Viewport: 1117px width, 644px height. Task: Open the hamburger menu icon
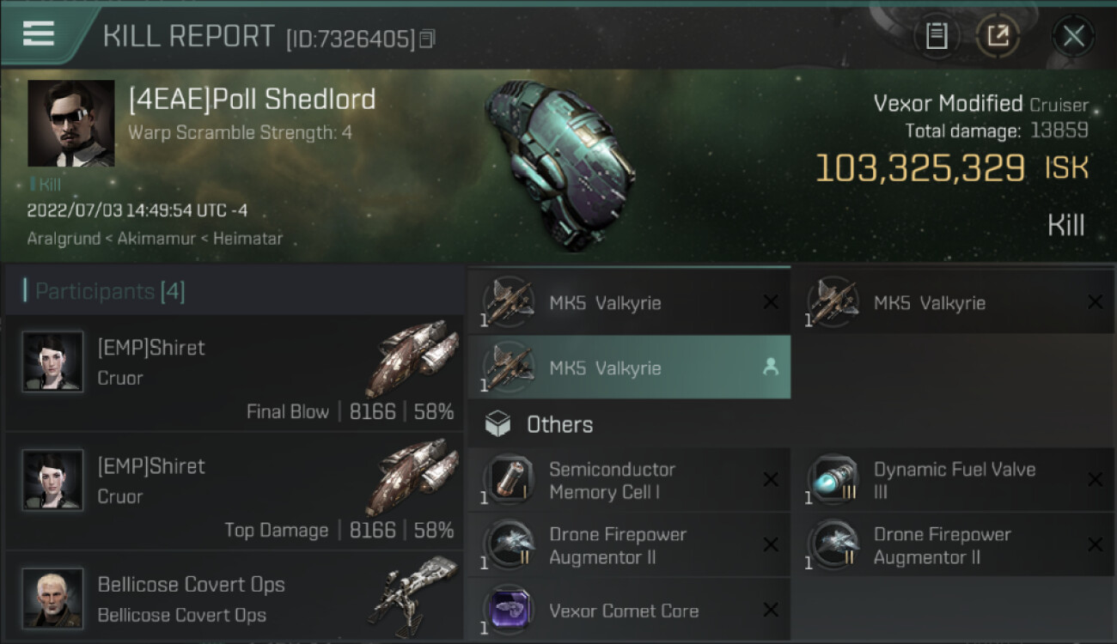click(x=39, y=34)
